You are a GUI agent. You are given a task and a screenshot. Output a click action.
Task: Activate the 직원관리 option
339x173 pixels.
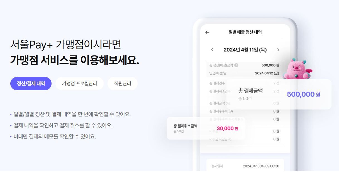122,84
